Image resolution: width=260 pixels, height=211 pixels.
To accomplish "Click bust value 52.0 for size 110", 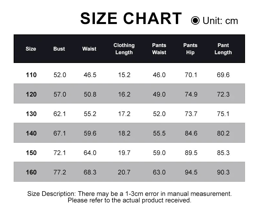I will 60,75.
